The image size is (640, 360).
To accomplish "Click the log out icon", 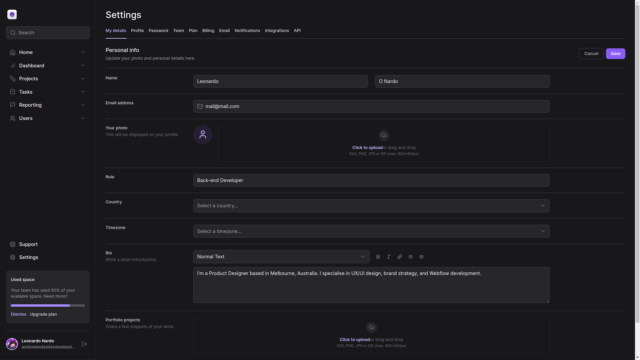I will [x=84, y=344].
